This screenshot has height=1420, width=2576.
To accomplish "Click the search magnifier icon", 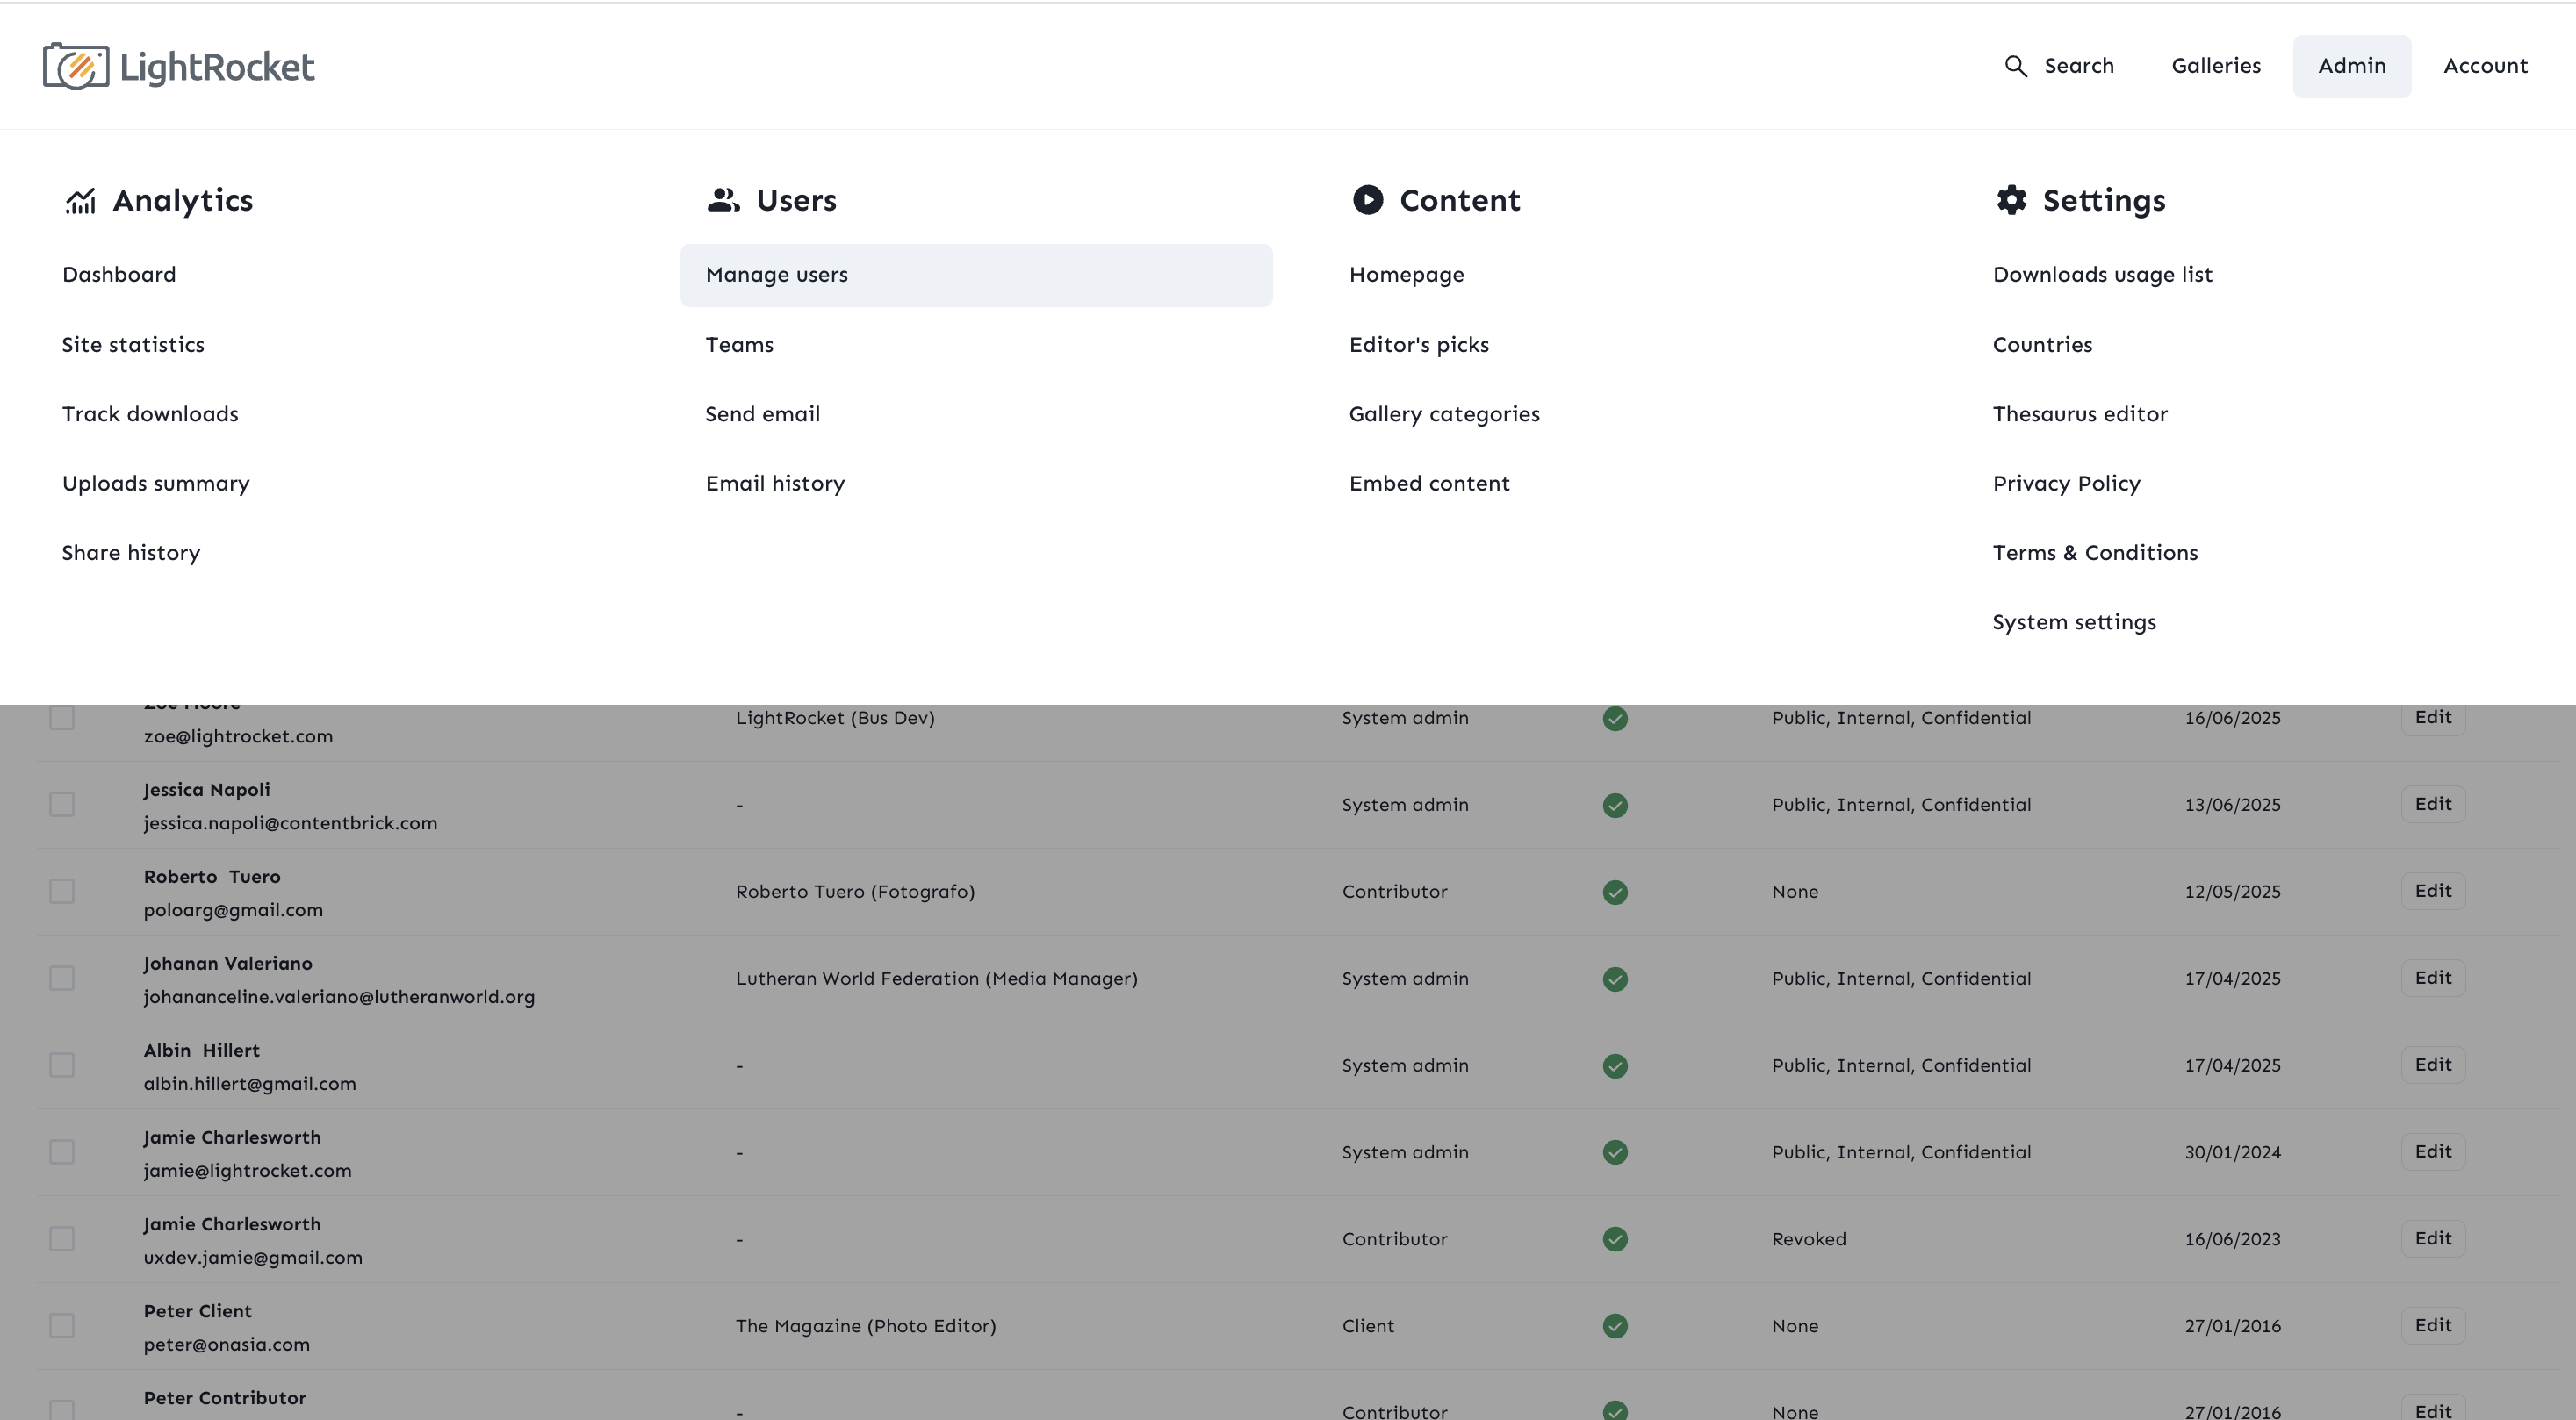I will click(x=2015, y=66).
